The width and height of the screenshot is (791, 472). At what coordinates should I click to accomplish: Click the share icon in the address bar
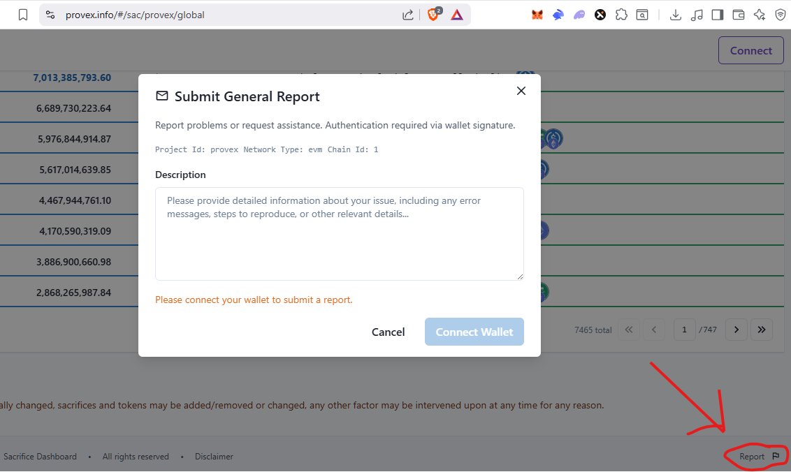(408, 13)
